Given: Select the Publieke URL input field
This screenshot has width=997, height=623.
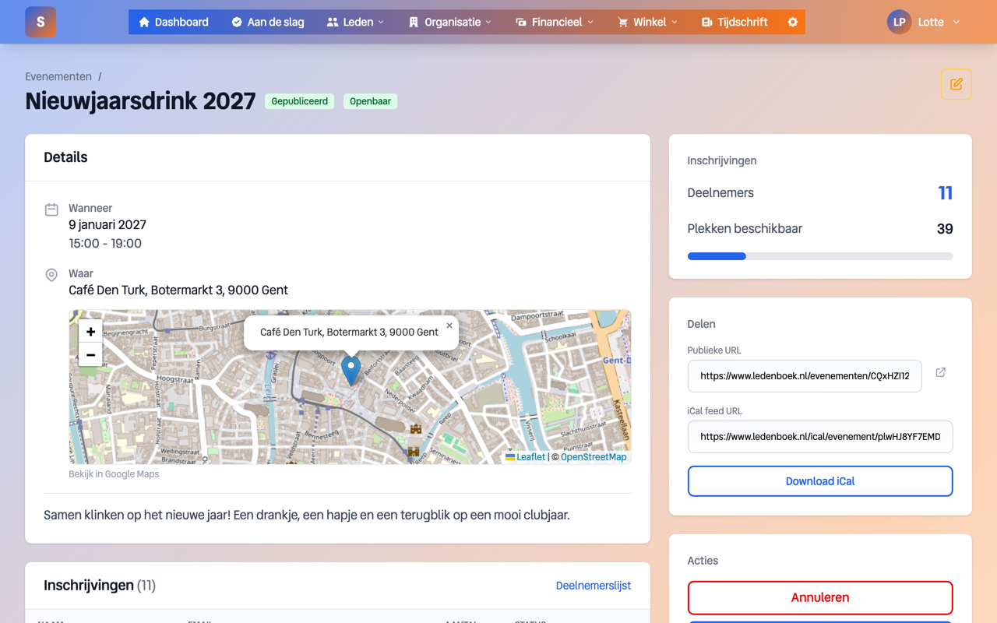Looking at the screenshot, I should tap(805, 376).
